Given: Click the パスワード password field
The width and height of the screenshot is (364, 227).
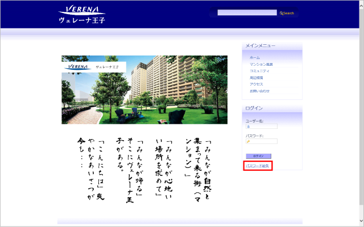Looking at the screenshot, I should point(262,141).
